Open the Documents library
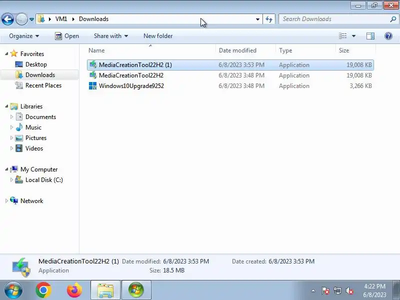Screen dimensions: 400x300 coord(40,117)
